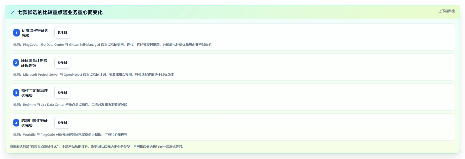Click the title 七款候选的比较重点随业务重心而变化

(x=60, y=12)
